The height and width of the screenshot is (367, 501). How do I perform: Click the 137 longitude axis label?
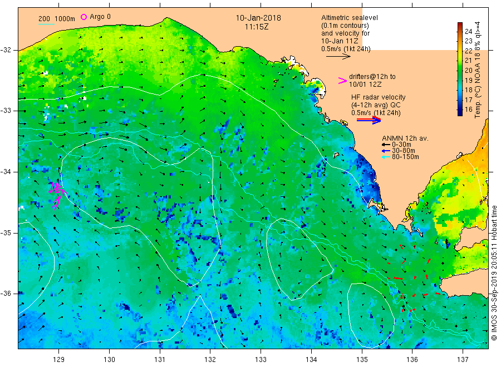[463, 359]
